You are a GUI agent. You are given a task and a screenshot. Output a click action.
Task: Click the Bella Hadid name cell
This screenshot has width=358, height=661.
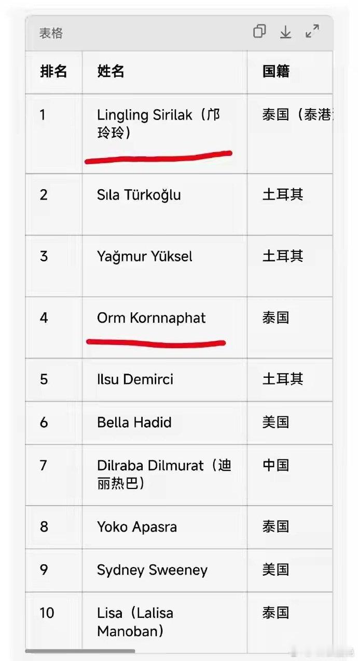164,422
